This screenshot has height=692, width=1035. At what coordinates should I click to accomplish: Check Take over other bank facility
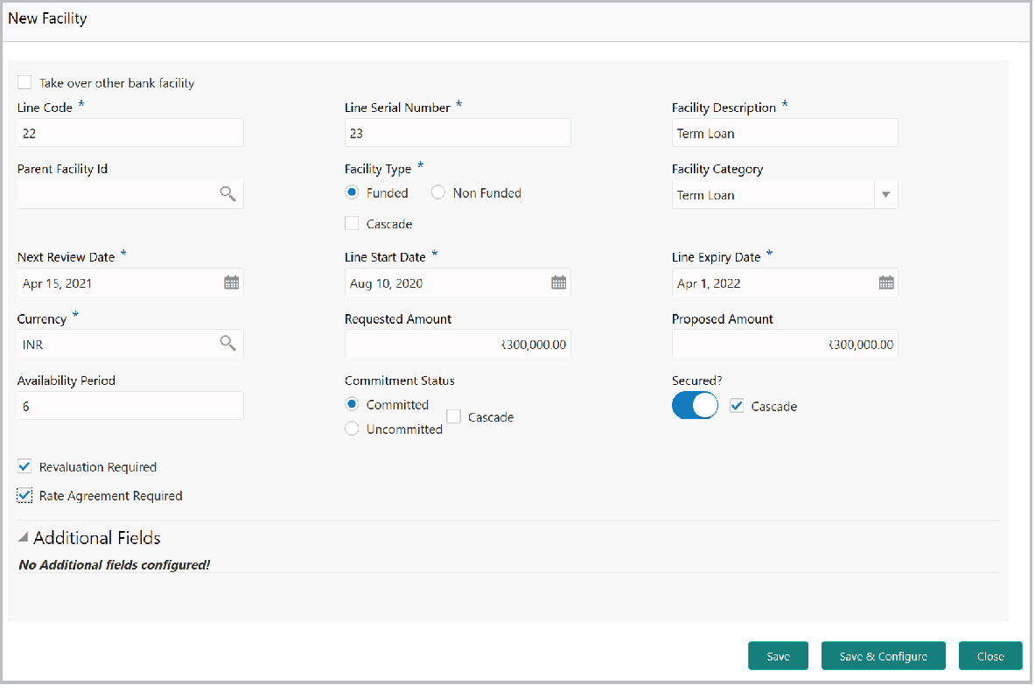tap(25, 82)
